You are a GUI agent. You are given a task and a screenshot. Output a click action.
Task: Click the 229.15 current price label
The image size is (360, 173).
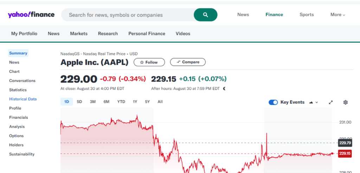(x=345, y=153)
